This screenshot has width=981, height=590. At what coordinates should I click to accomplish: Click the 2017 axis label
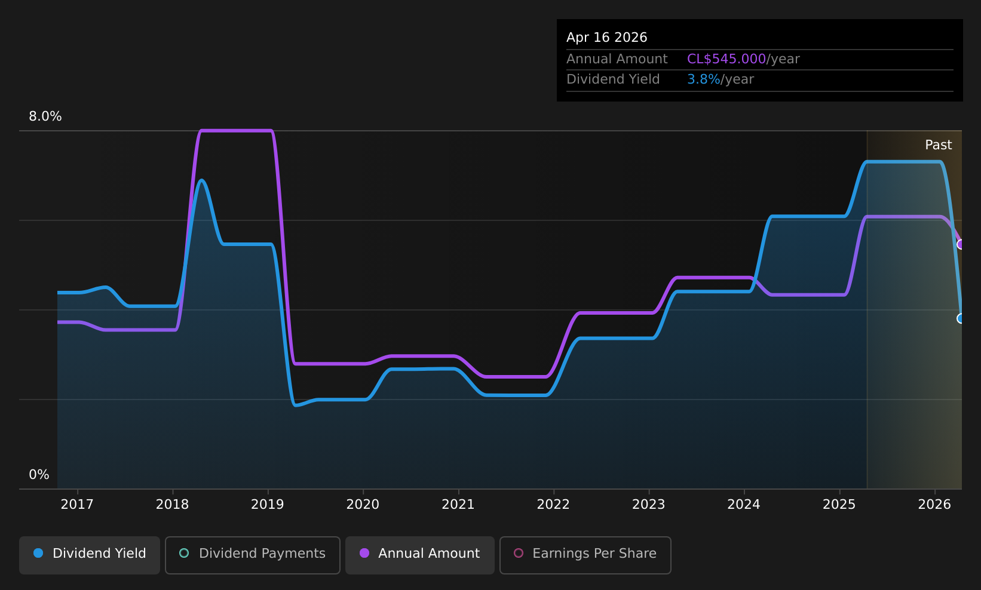[x=77, y=505]
